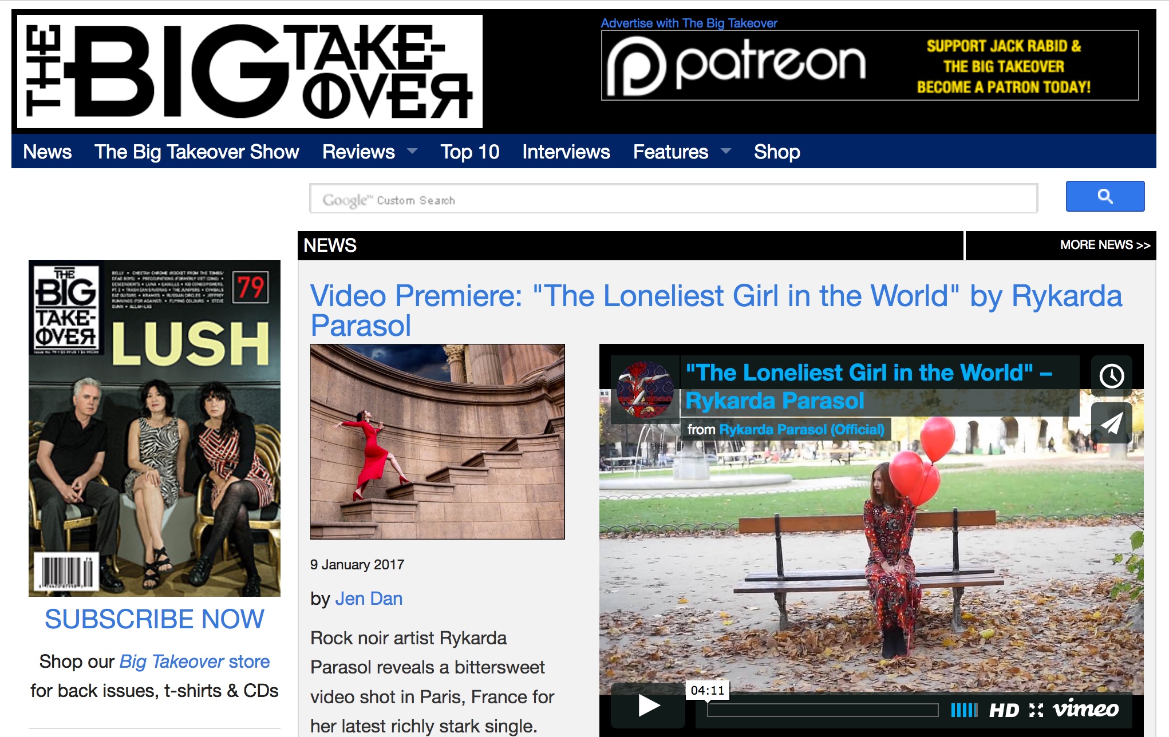The image size is (1169, 737).
Task: Open MORE NEWS >> link
Action: click(1105, 245)
